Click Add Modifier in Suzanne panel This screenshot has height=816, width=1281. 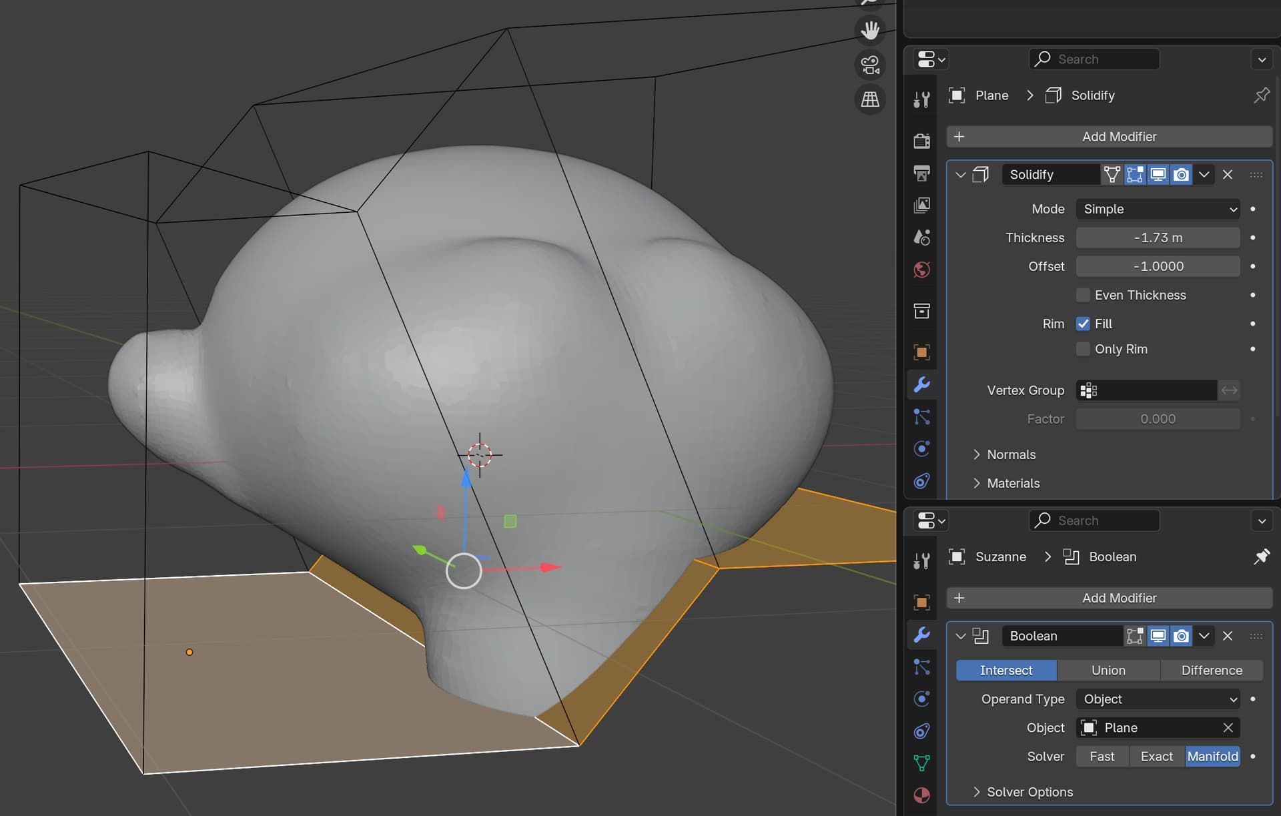click(x=1110, y=598)
